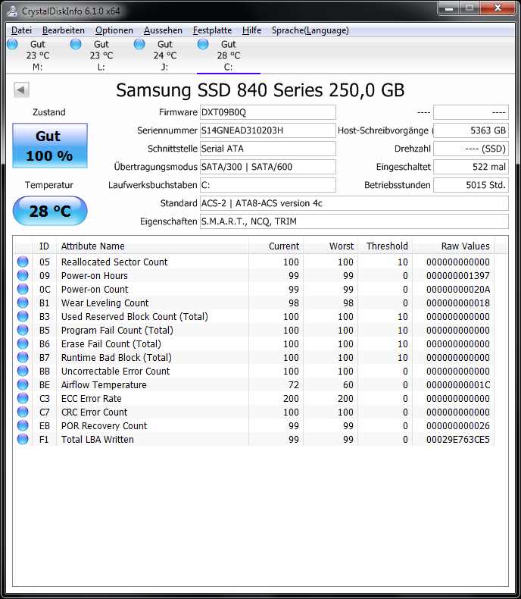521x599 pixels.
Task: Click the Threshold column header
Action: pos(385,246)
